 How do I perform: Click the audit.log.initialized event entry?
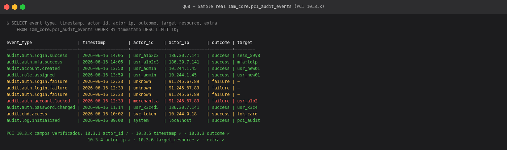[x=33, y=120]
